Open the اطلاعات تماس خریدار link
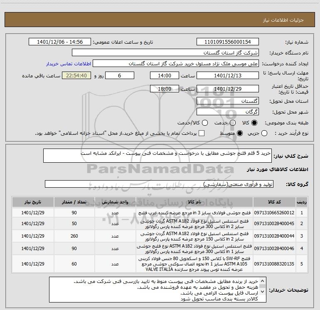This screenshot has width=320, height=310. 69,64
